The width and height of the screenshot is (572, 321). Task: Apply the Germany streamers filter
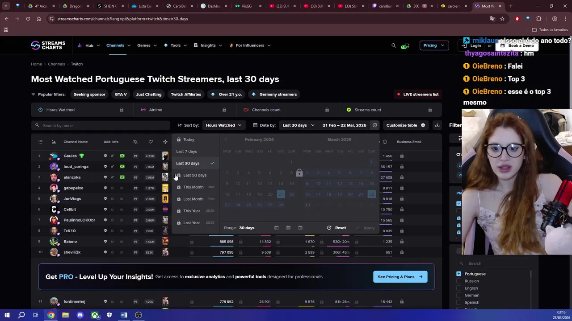tap(274, 95)
